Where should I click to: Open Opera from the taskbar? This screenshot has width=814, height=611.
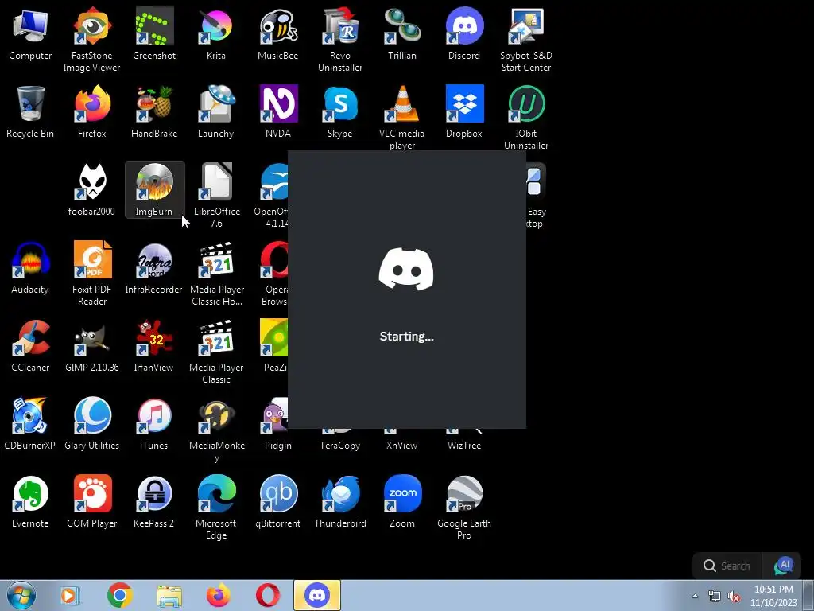click(x=268, y=595)
